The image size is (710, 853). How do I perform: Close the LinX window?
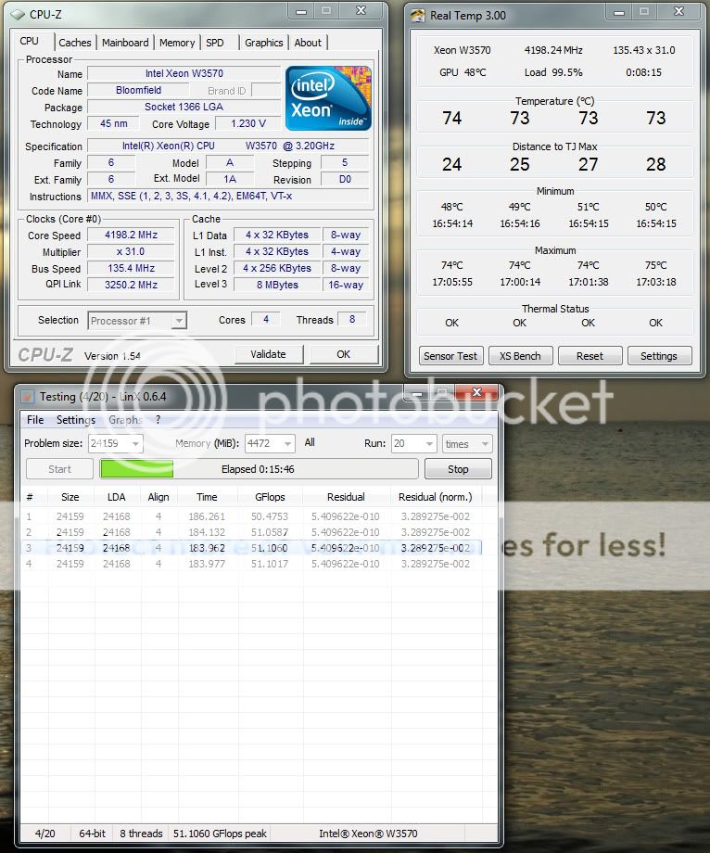coord(476,392)
